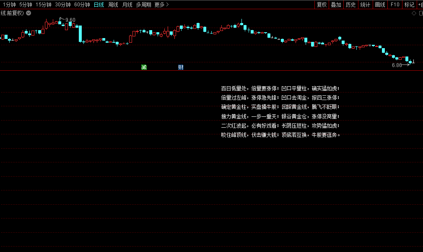The image size is (423, 252).
Task: Click the 9.60 high price label
Action: pyautogui.click(x=70, y=20)
